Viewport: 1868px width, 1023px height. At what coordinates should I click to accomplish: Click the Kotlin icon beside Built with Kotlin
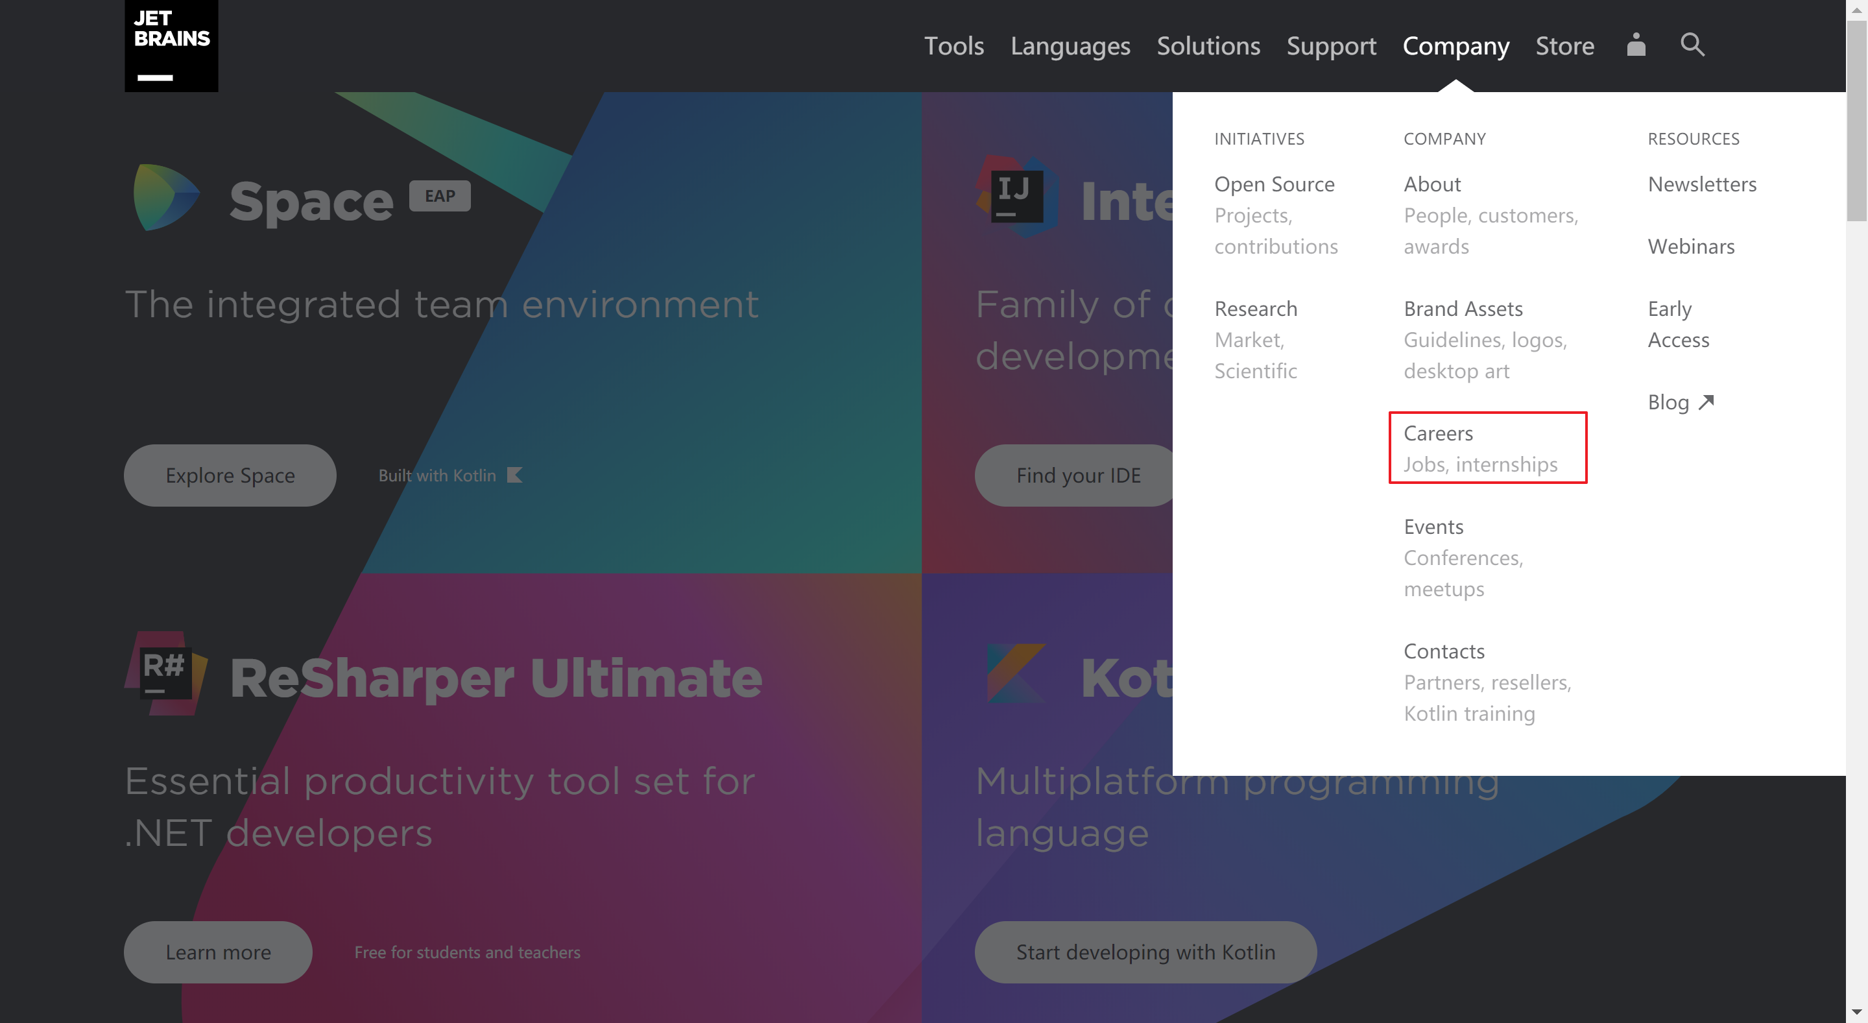(514, 475)
